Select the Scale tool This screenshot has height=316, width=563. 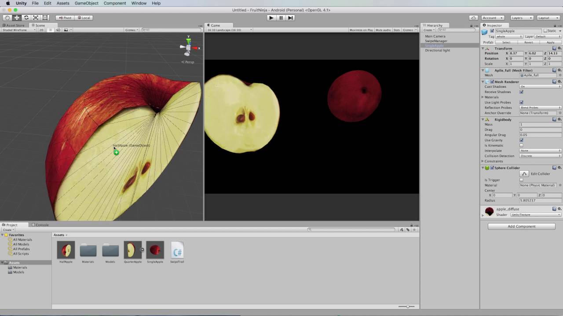click(36, 18)
